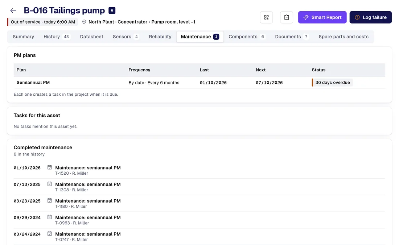This screenshot has height=245, width=399.
Task: View the Sensors tab
Action: click(x=126, y=37)
